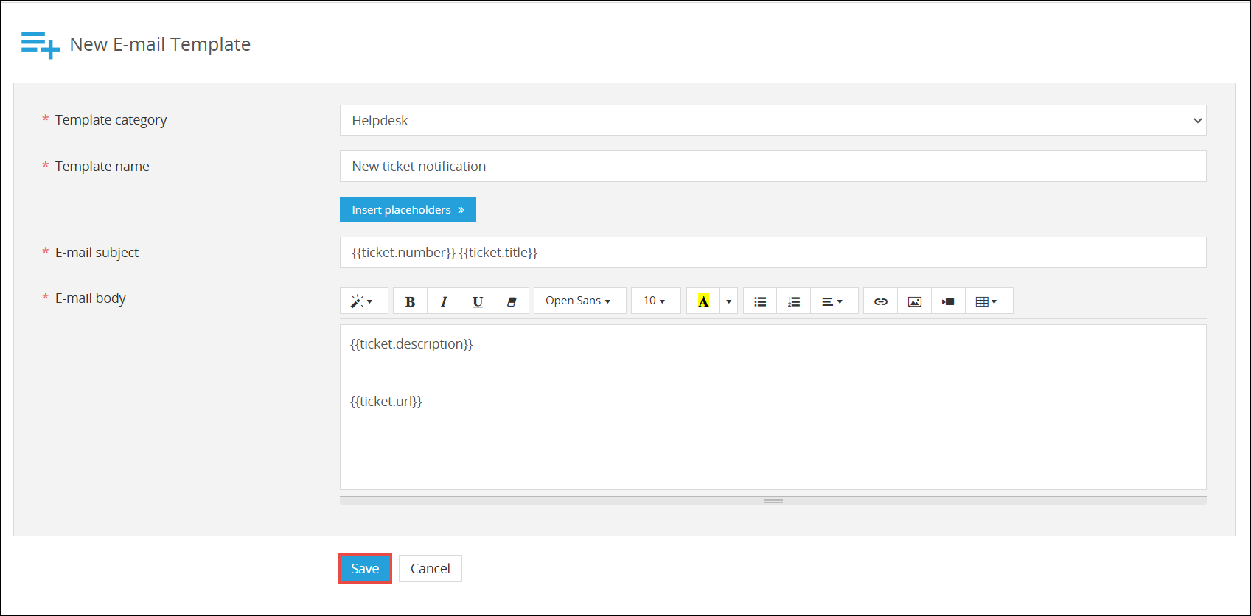This screenshot has height=616, width=1251.
Task: Click the Insert placeholders button
Action: [x=408, y=209]
